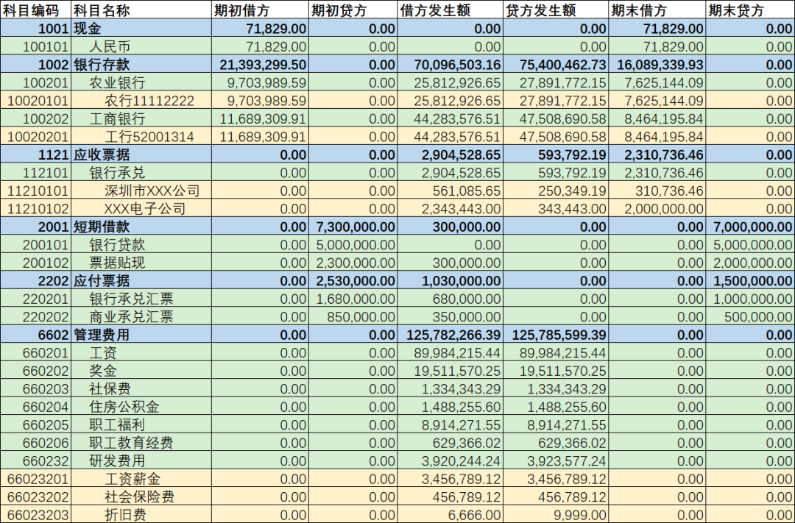795x523 pixels.
Task: Click the value 3,923,577.24
Action: (556, 460)
